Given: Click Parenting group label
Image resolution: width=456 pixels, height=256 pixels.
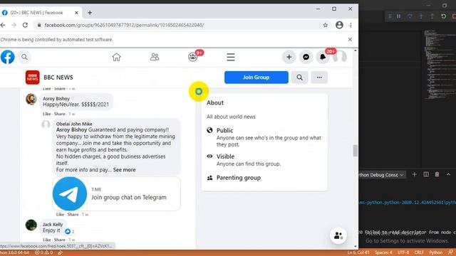Looking at the screenshot, I should (239, 178).
